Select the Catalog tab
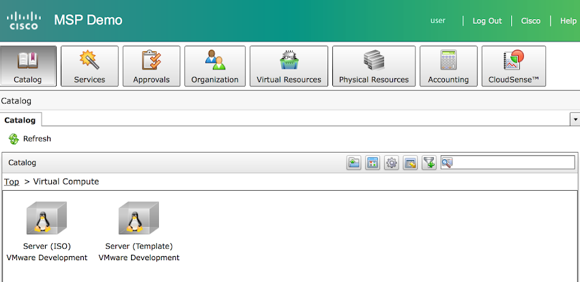This screenshot has height=282, width=580. pyautogui.click(x=20, y=120)
